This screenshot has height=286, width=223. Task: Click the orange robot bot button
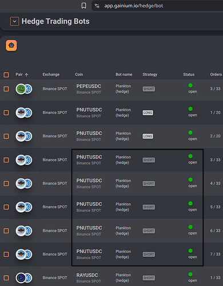11,45
